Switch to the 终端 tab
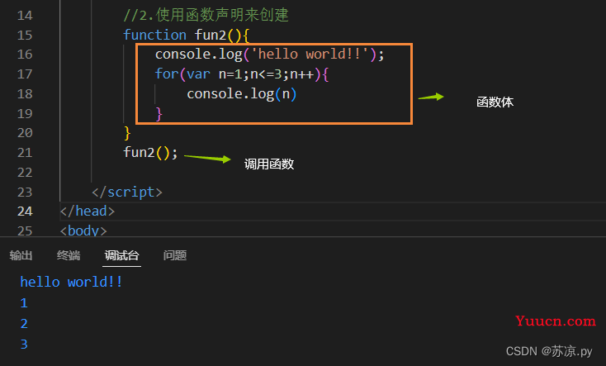The image size is (606, 366). [x=69, y=255]
